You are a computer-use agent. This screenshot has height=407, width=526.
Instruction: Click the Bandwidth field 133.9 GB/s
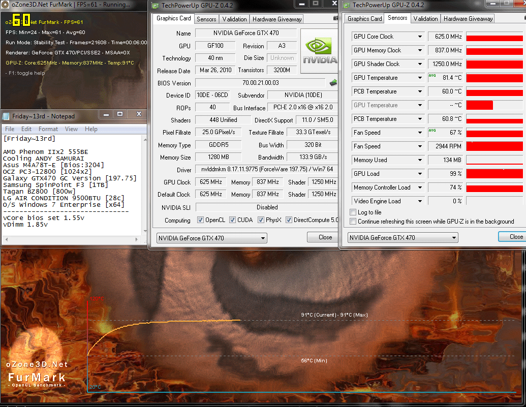(313, 157)
